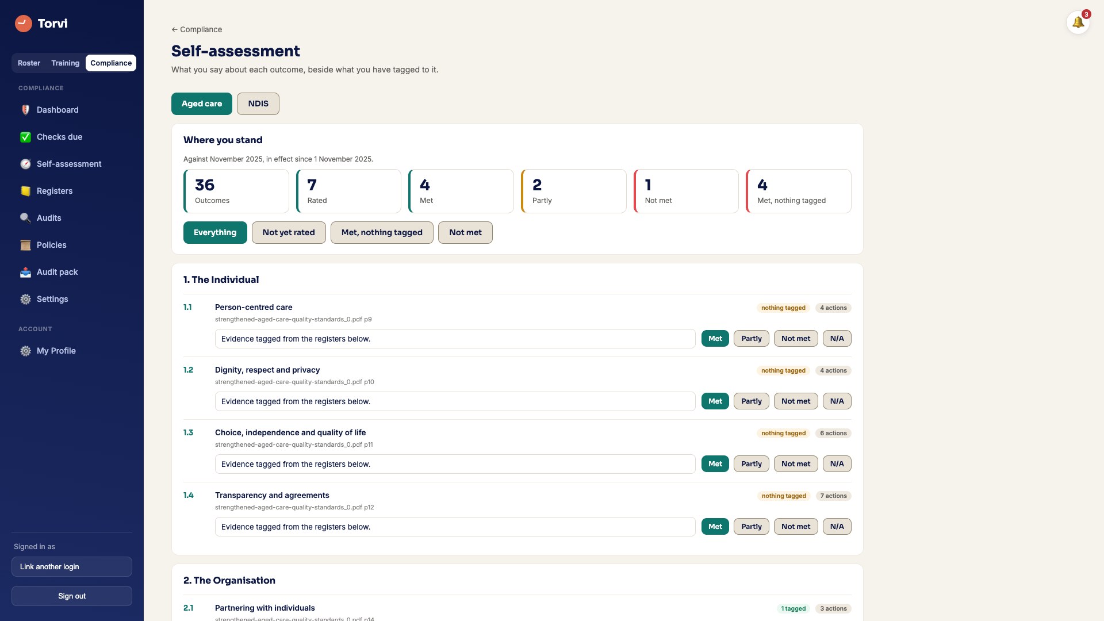Apply the 'Met, nothing tagged' filter button
Image resolution: width=1104 pixels, height=621 pixels.
coord(382,232)
